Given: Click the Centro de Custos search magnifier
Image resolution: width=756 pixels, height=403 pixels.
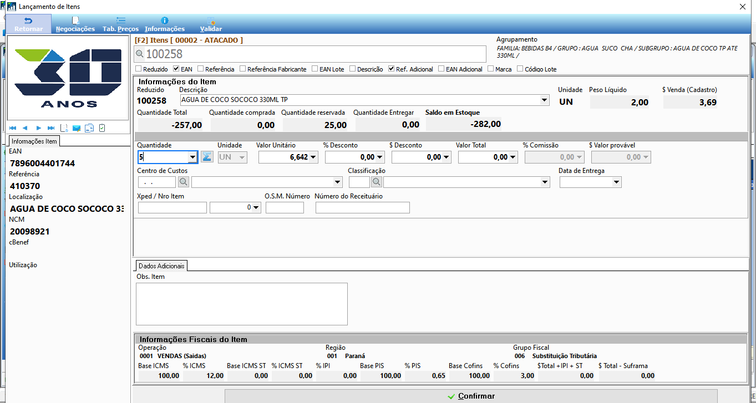Looking at the screenshot, I should tap(183, 182).
